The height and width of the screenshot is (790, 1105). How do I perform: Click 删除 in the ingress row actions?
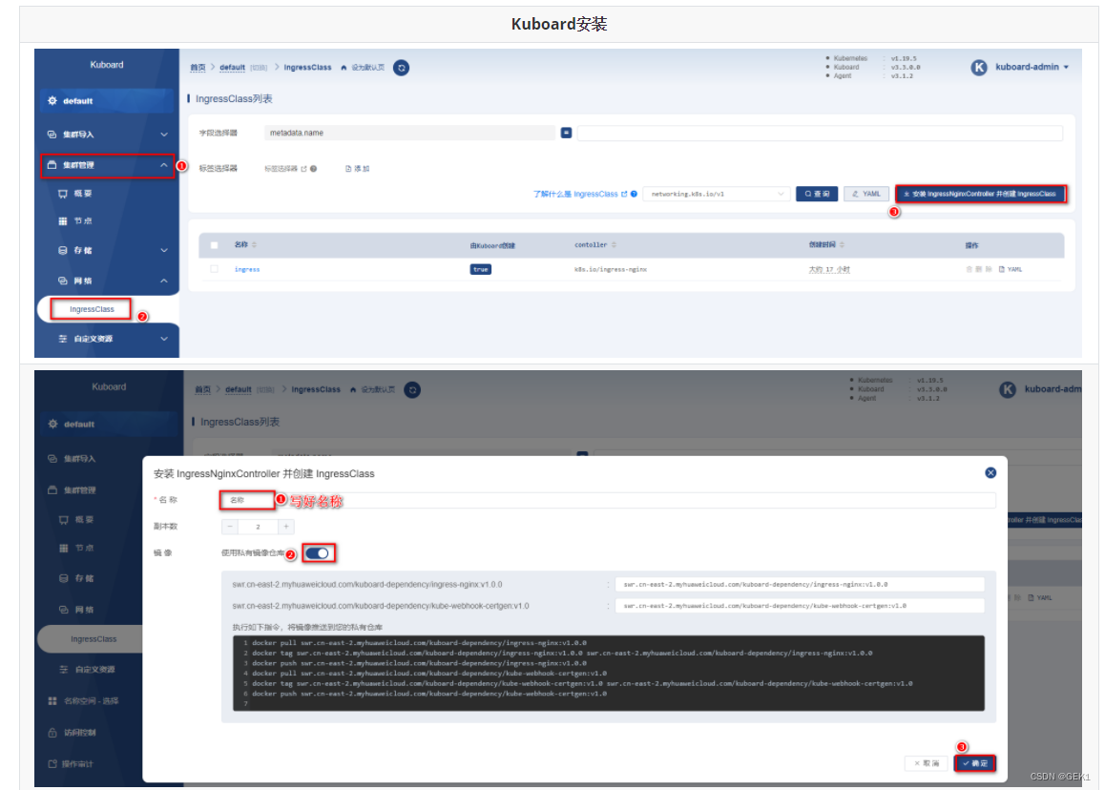[979, 269]
